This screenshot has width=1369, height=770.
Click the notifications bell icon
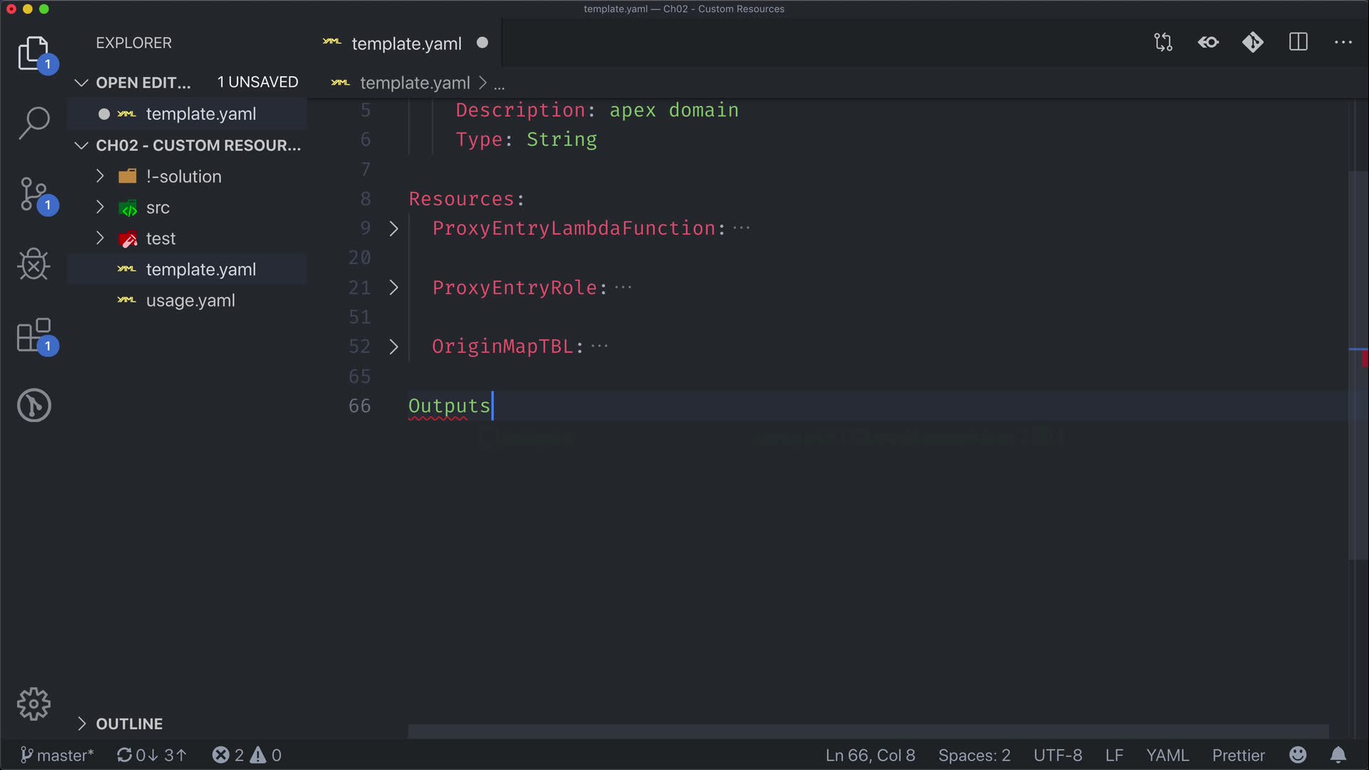(x=1338, y=755)
